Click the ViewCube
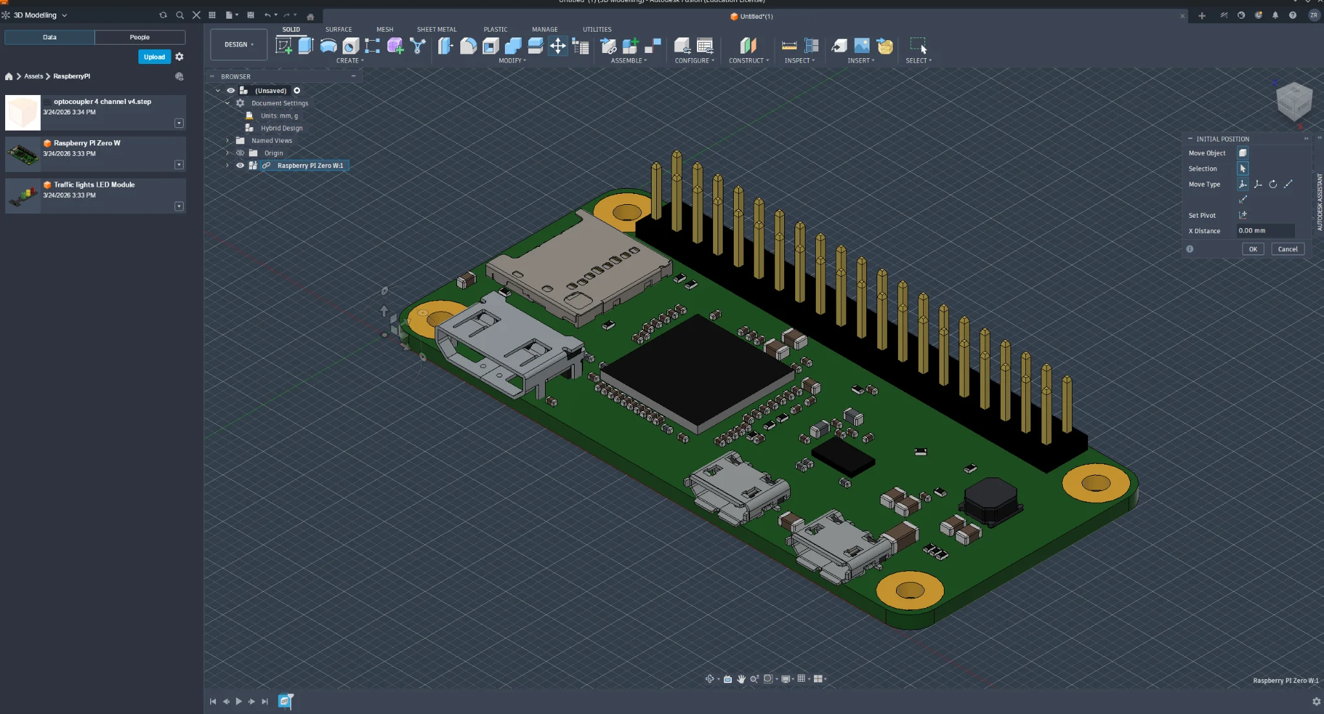 click(x=1294, y=102)
